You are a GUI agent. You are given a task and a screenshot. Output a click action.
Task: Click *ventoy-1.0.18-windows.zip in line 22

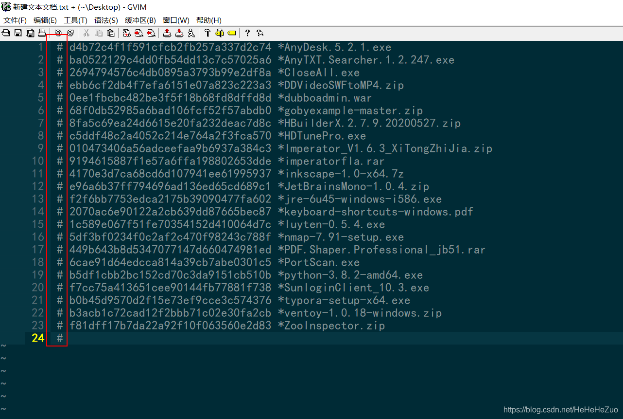[x=360, y=313]
